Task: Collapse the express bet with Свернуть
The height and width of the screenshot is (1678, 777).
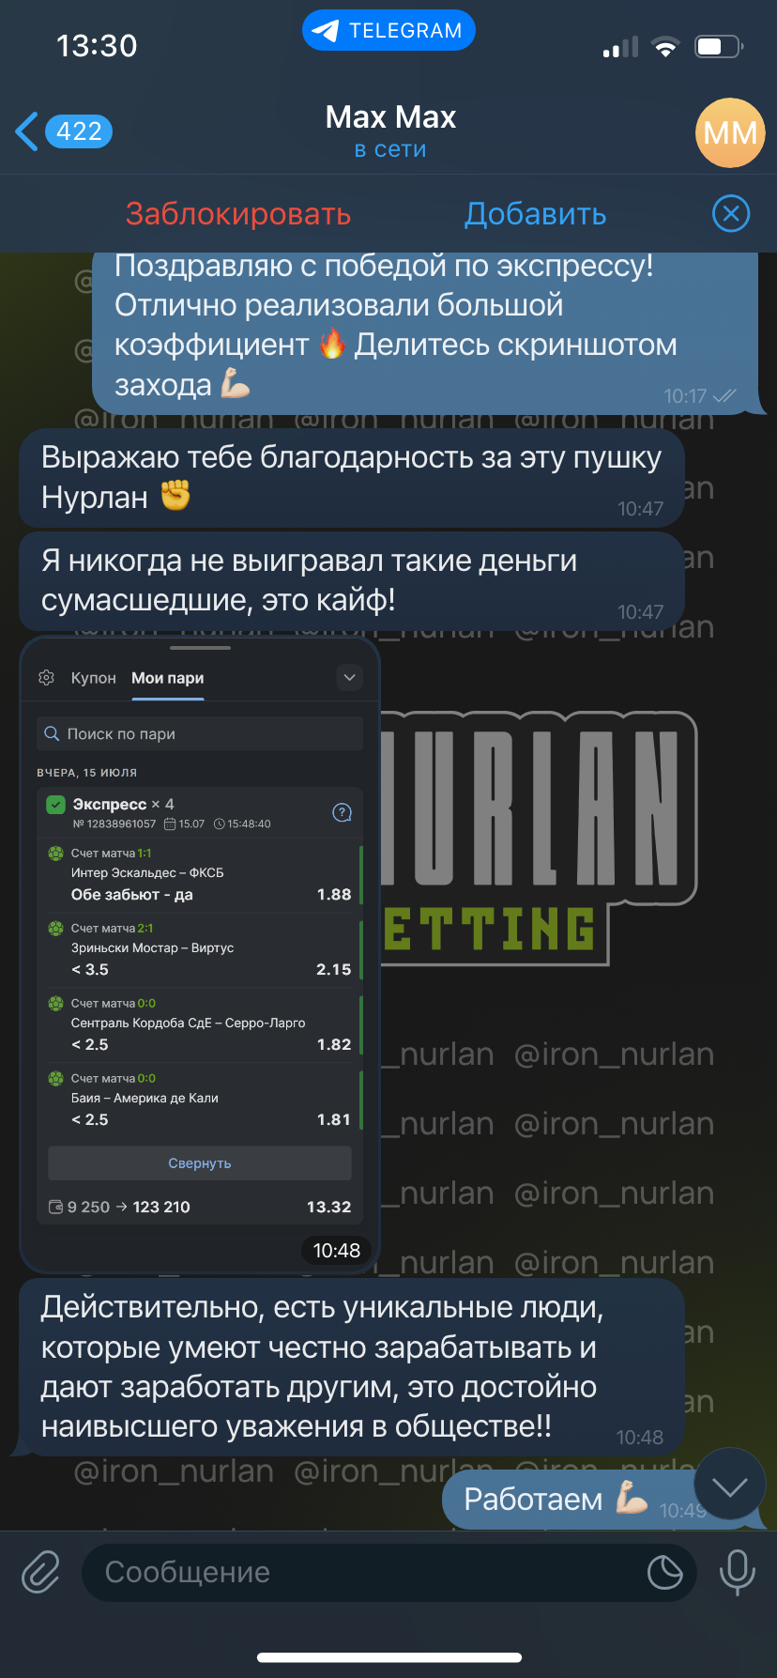Action: [200, 1163]
